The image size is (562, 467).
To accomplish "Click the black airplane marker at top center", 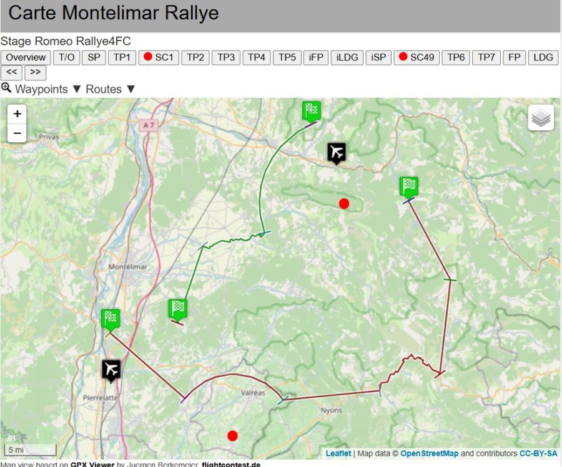I will (x=336, y=152).
